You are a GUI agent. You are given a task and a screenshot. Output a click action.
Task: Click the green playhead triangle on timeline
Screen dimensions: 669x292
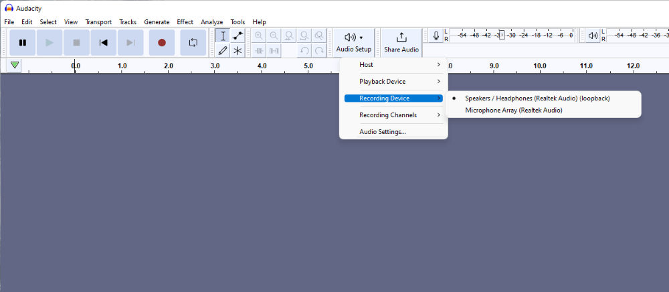[x=15, y=66]
